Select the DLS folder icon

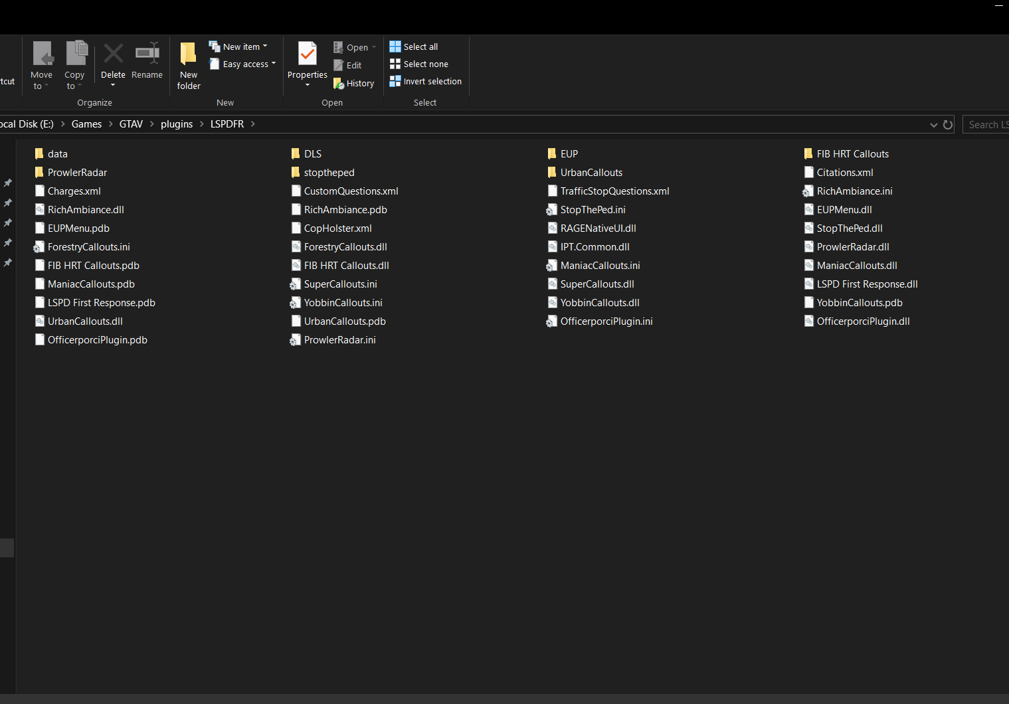(296, 153)
